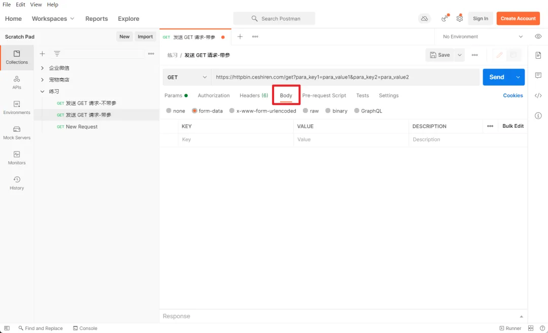The width and height of the screenshot is (548, 333).
Task: Open settings gear icon in header
Action: (460, 18)
